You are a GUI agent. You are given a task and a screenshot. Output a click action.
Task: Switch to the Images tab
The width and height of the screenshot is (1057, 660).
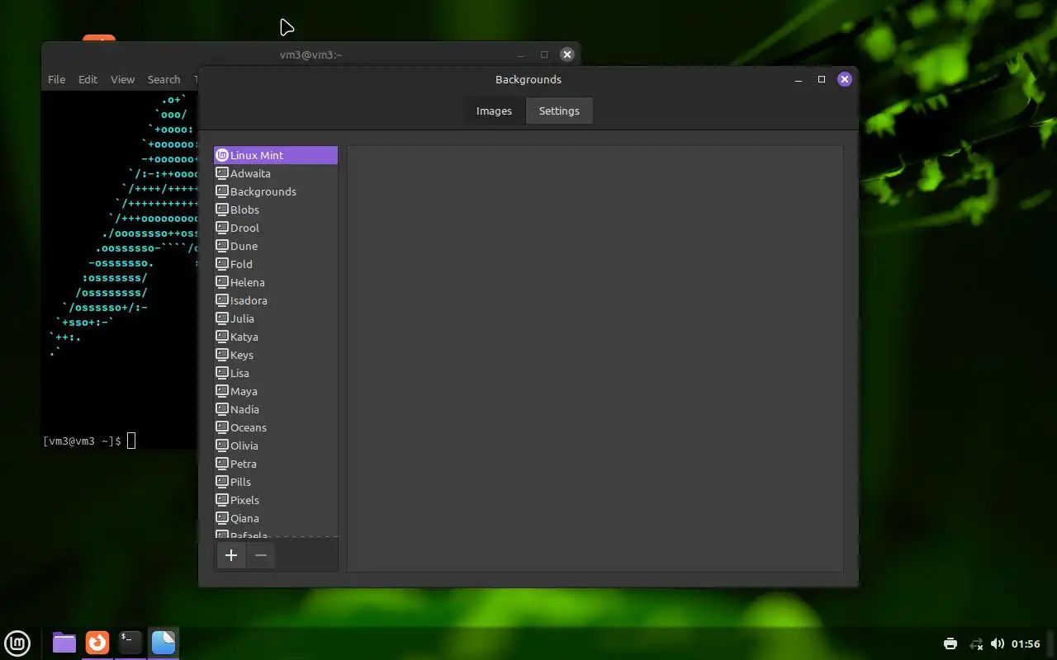click(494, 111)
